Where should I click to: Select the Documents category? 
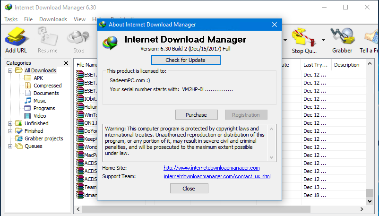(x=46, y=93)
